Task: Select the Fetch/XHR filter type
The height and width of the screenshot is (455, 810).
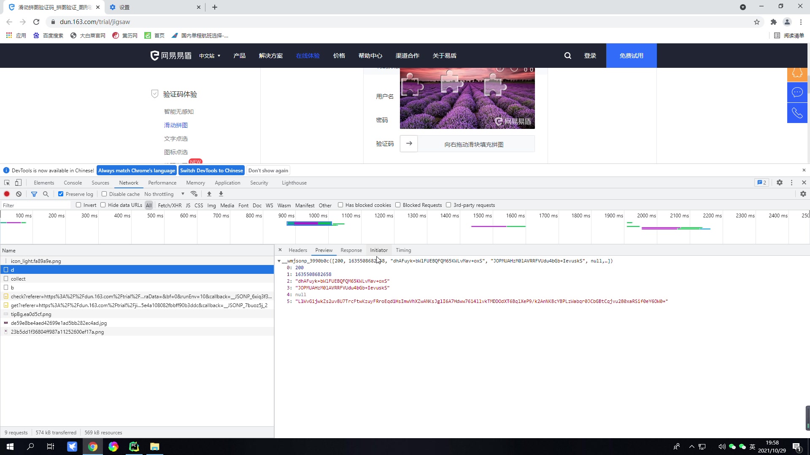Action: tap(170, 205)
